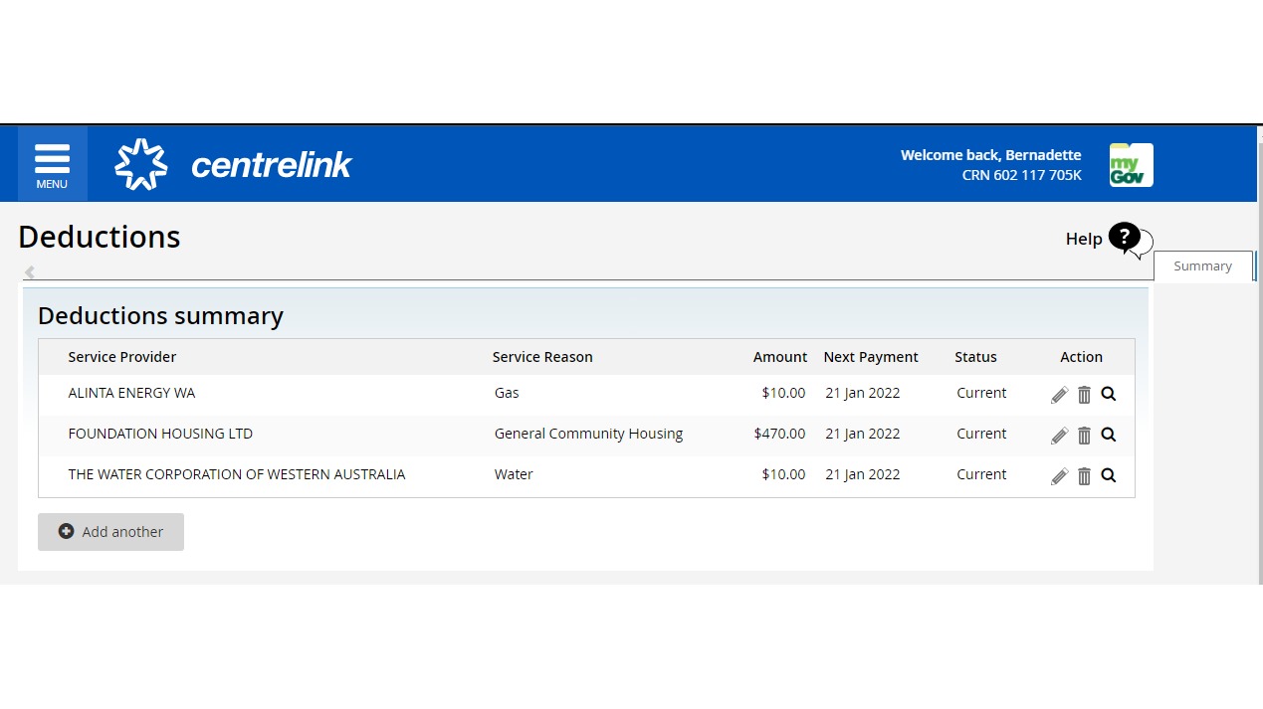Screen dimensions: 1263x709
Task: Delete the Alinta Energy WA deduction
Action: click(x=1084, y=395)
